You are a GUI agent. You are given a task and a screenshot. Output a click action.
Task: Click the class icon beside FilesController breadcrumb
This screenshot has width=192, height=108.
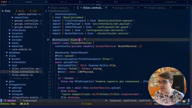coord(46,11)
